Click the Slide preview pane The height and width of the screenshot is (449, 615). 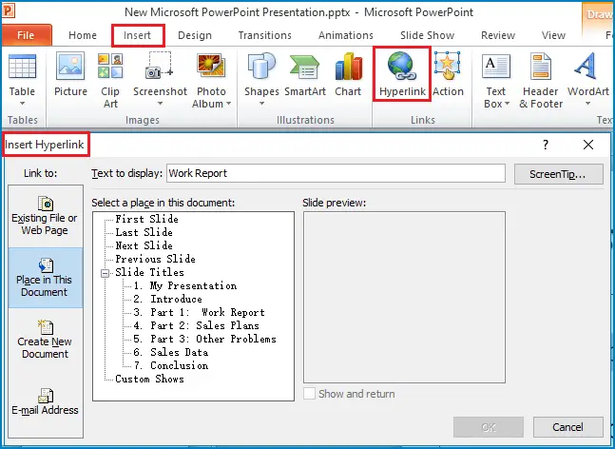pos(404,298)
